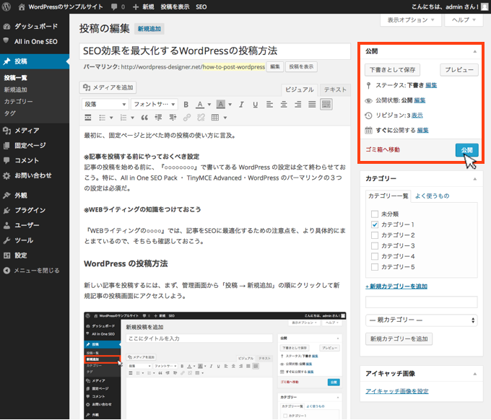Screen dimensions: 491x420
Task: Switch to the テキスト editor tab
Action: [x=335, y=89]
